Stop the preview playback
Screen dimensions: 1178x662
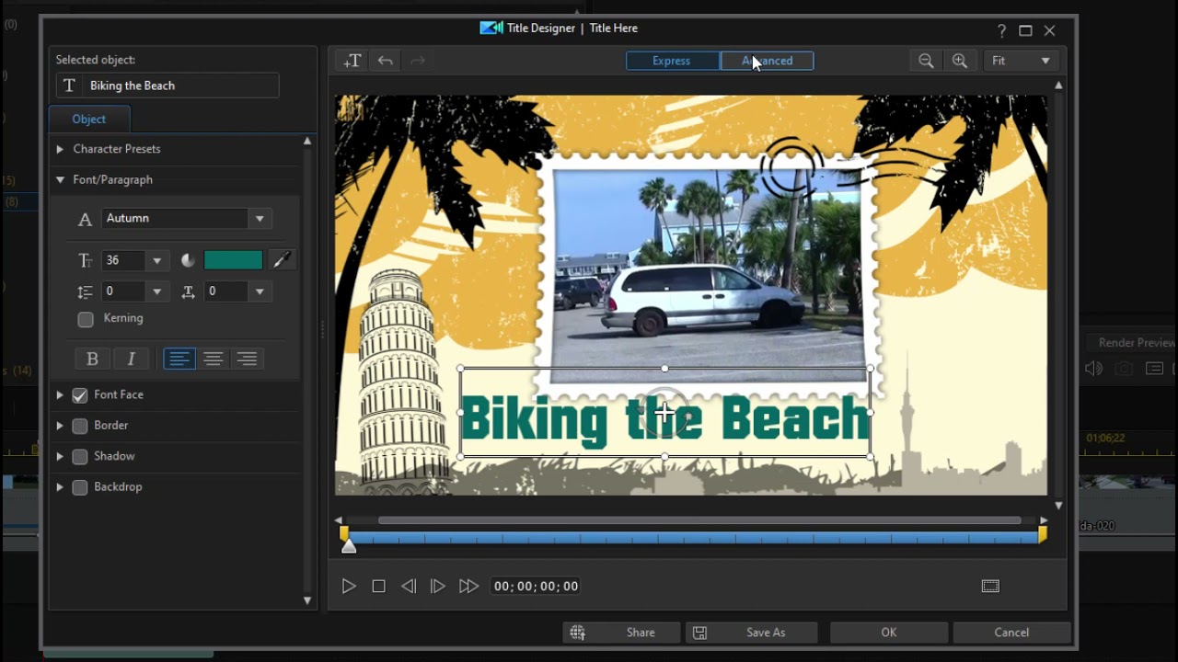click(378, 587)
